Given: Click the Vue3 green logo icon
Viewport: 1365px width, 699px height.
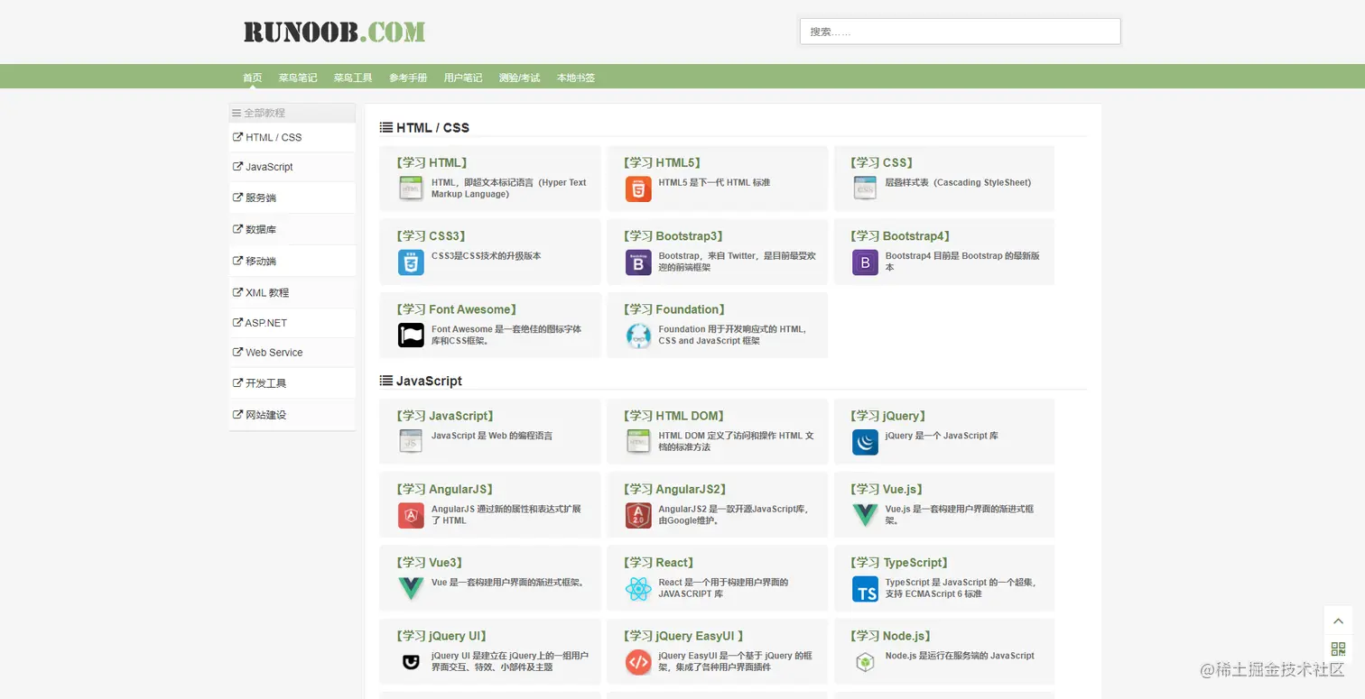Looking at the screenshot, I should [x=411, y=588].
